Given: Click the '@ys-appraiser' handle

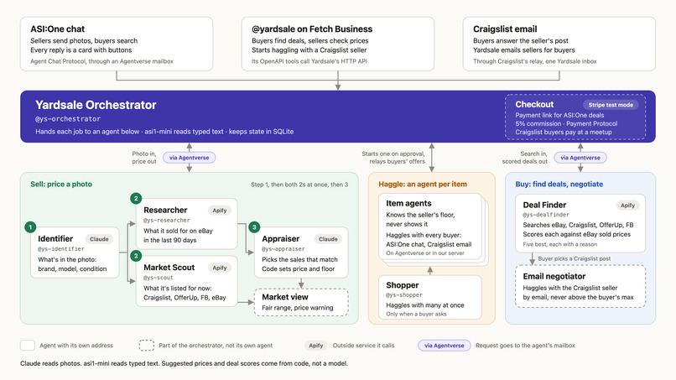Looking at the screenshot, I should tap(283, 249).
